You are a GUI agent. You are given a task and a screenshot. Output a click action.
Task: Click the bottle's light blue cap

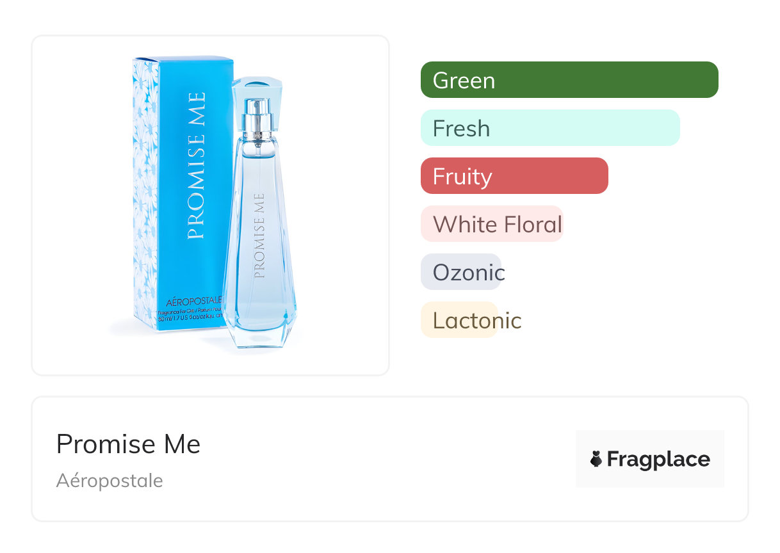tap(257, 90)
